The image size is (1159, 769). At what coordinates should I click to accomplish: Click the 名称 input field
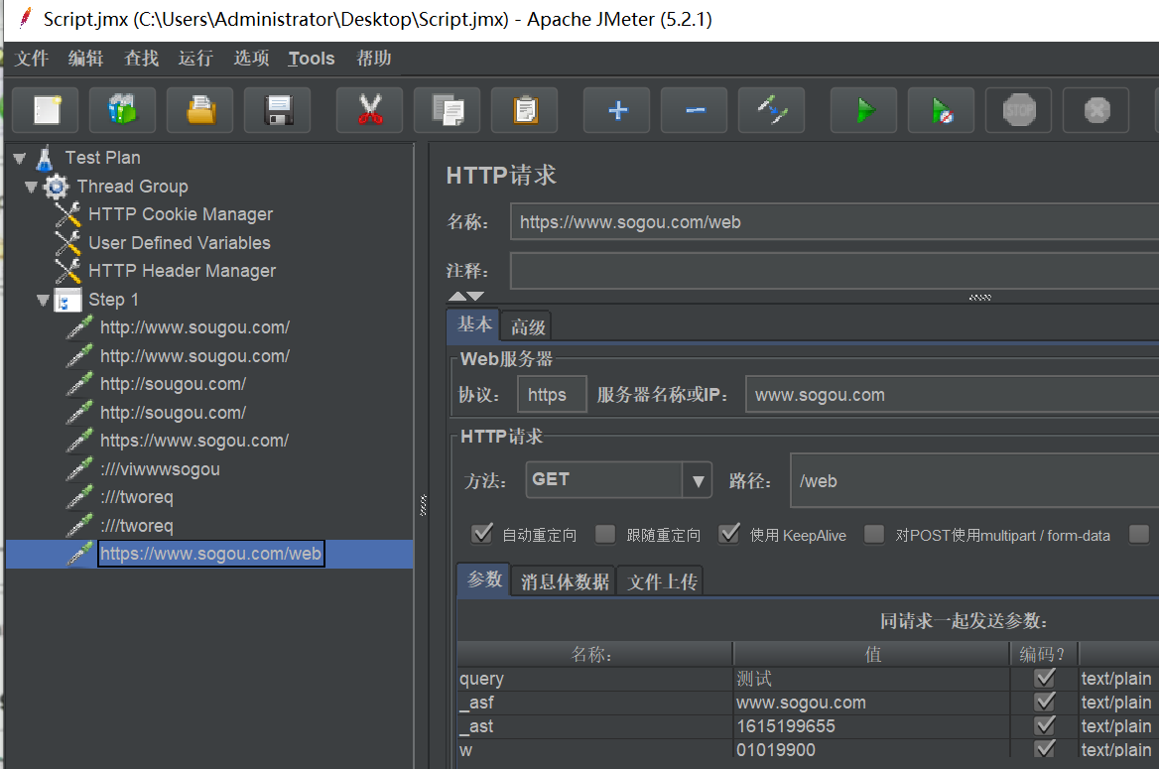(835, 222)
